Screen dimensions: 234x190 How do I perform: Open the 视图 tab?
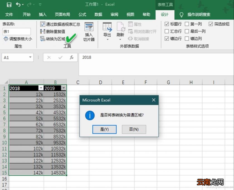130,14
